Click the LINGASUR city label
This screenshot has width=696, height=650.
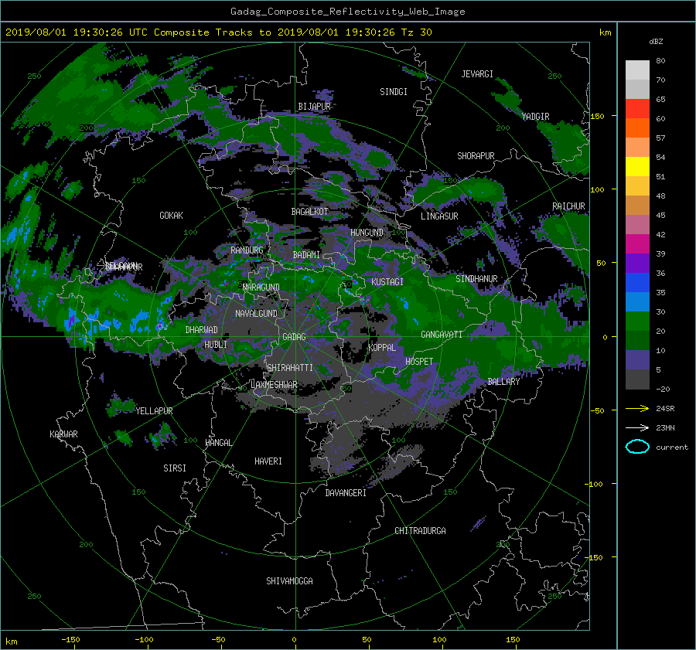[x=439, y=216]
